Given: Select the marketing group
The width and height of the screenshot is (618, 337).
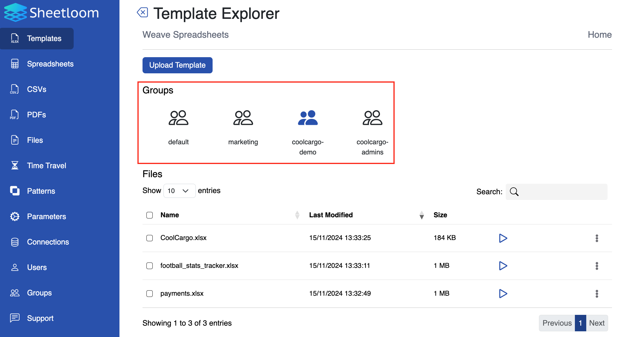Looking at the screenshot, I should tap(243, 126).
